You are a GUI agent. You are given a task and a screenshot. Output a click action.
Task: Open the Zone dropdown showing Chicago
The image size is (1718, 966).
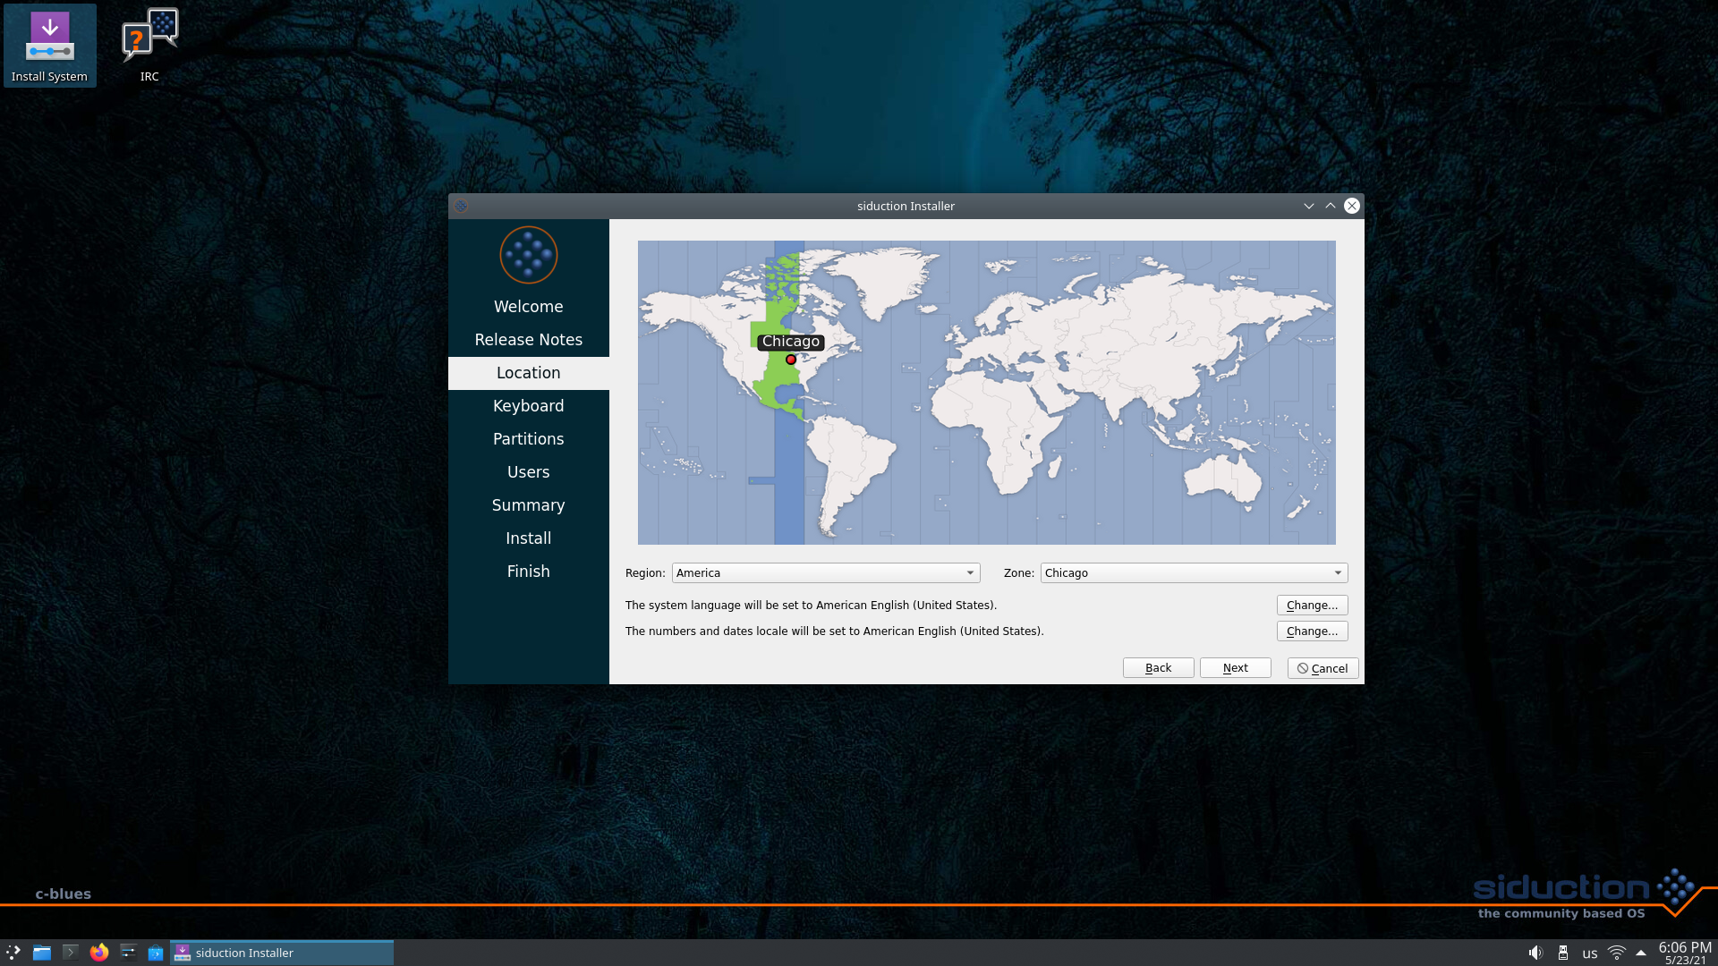tap(1194, 573)
